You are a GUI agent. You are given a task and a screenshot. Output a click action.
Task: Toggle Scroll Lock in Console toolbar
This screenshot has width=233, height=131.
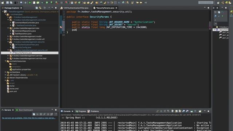click(x=176, y=111)
